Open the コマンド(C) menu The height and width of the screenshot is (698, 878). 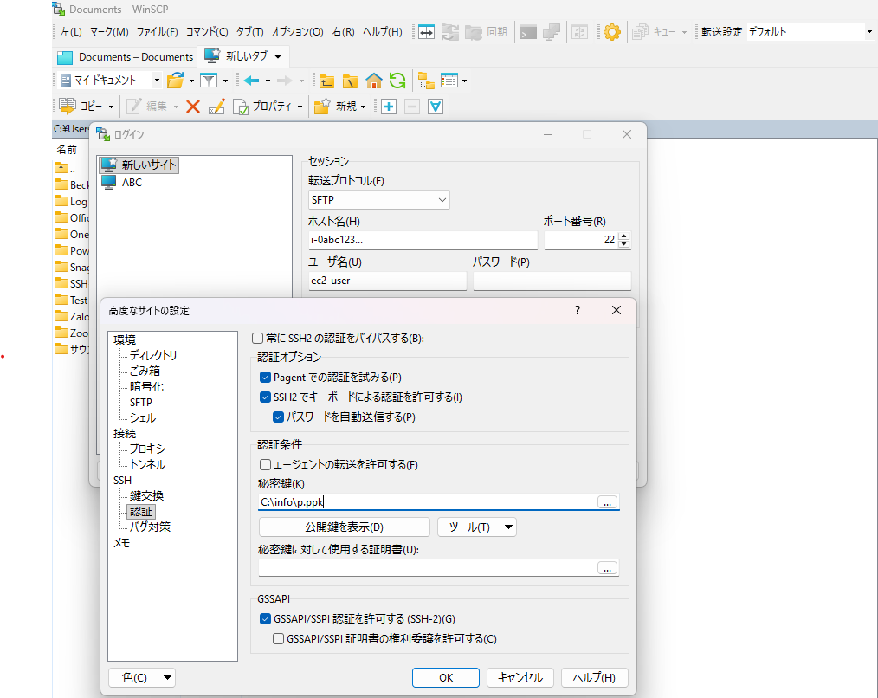[207, 32]
